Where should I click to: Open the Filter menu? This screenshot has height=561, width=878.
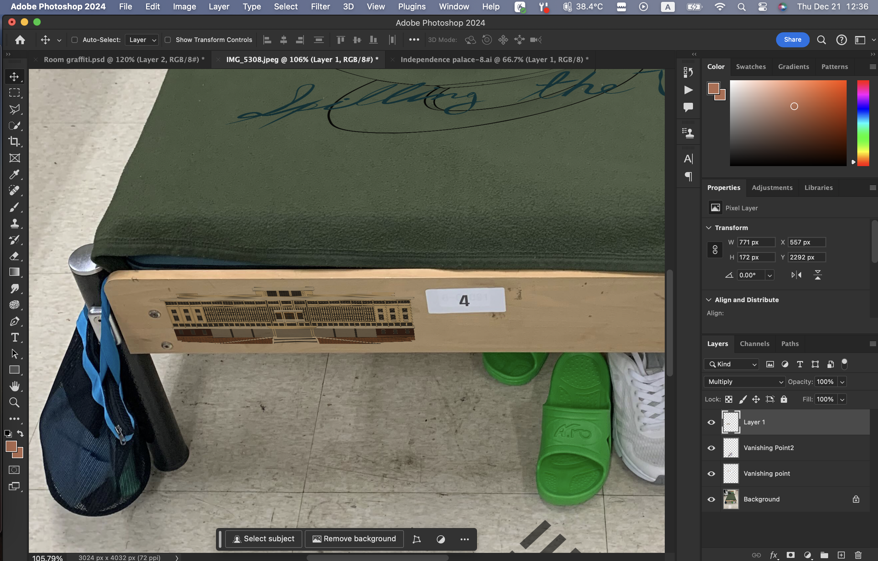pyautogui.click(x=320, y=7)
